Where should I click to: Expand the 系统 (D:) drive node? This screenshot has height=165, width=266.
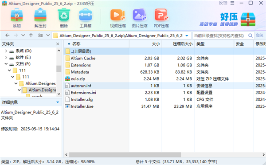(x=6, y=51)
